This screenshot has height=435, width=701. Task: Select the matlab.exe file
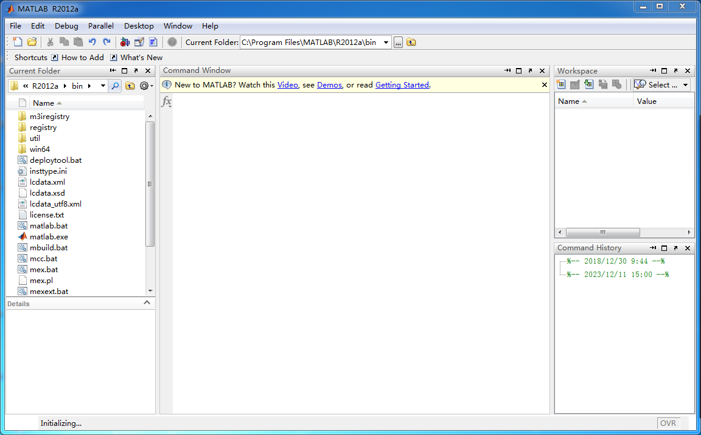pyautogui.click(x=49, y=237)
